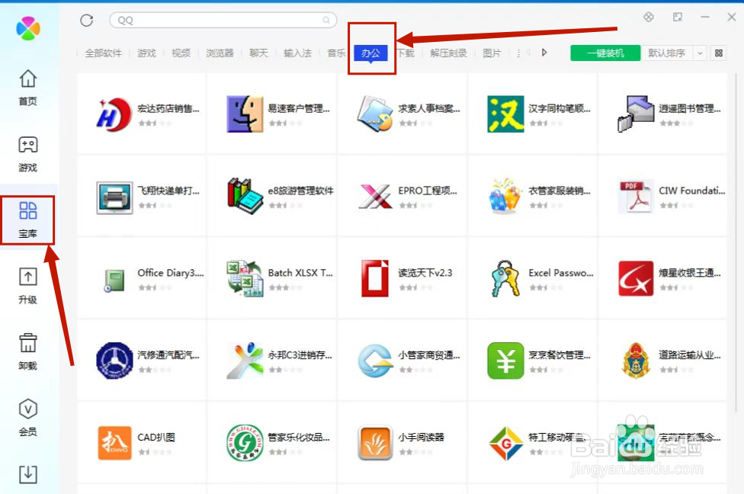
Task: Open 汉字间构笔顺 app icon
Action: (x=505, y=114)
